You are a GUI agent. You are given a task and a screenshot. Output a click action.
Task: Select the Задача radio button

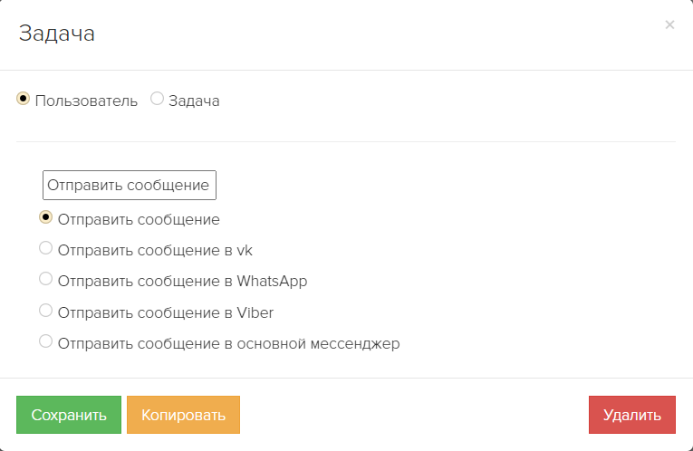coord(157,98)
